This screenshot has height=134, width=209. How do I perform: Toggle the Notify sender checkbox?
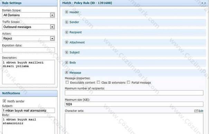click(x=4, y=101)
